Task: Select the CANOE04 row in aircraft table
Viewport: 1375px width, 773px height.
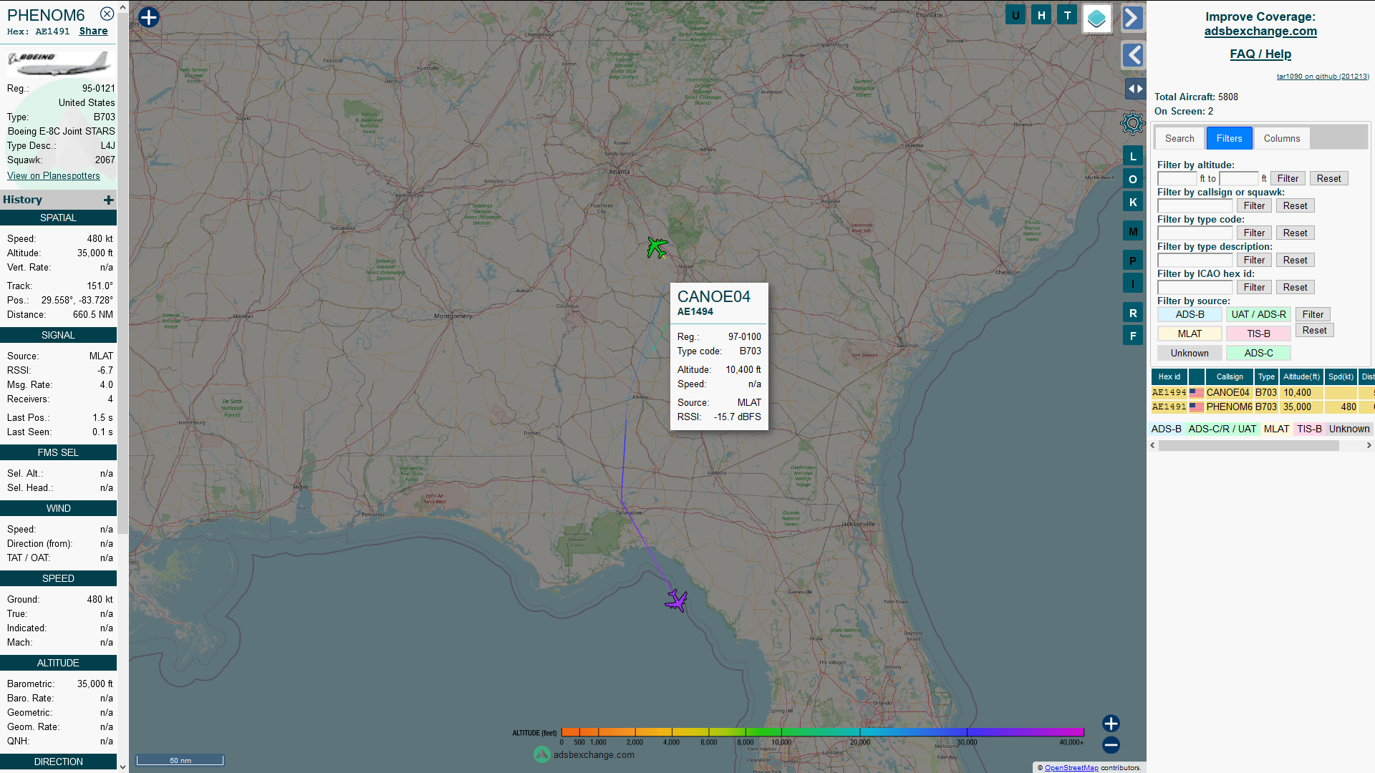Action: point(1263,392)
